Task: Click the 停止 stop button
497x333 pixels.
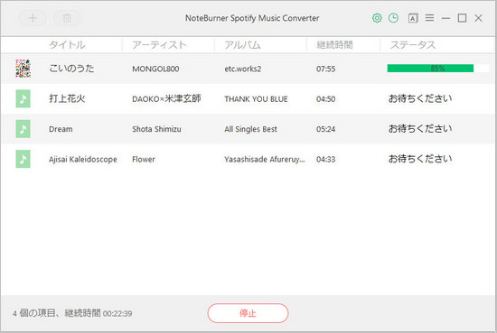Action: point(248,313)
